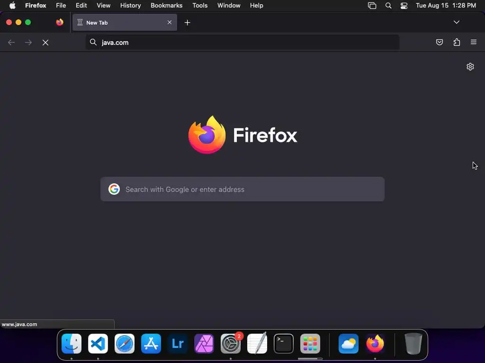Open Stage Manager menu bar icon
This screenshot has width=485, height=363.
click(372, 6)
